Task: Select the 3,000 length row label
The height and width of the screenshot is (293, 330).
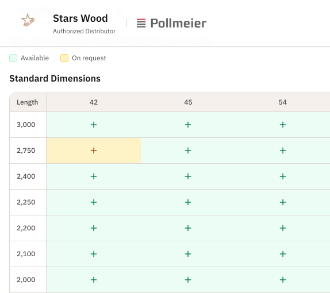Action: 26,125
